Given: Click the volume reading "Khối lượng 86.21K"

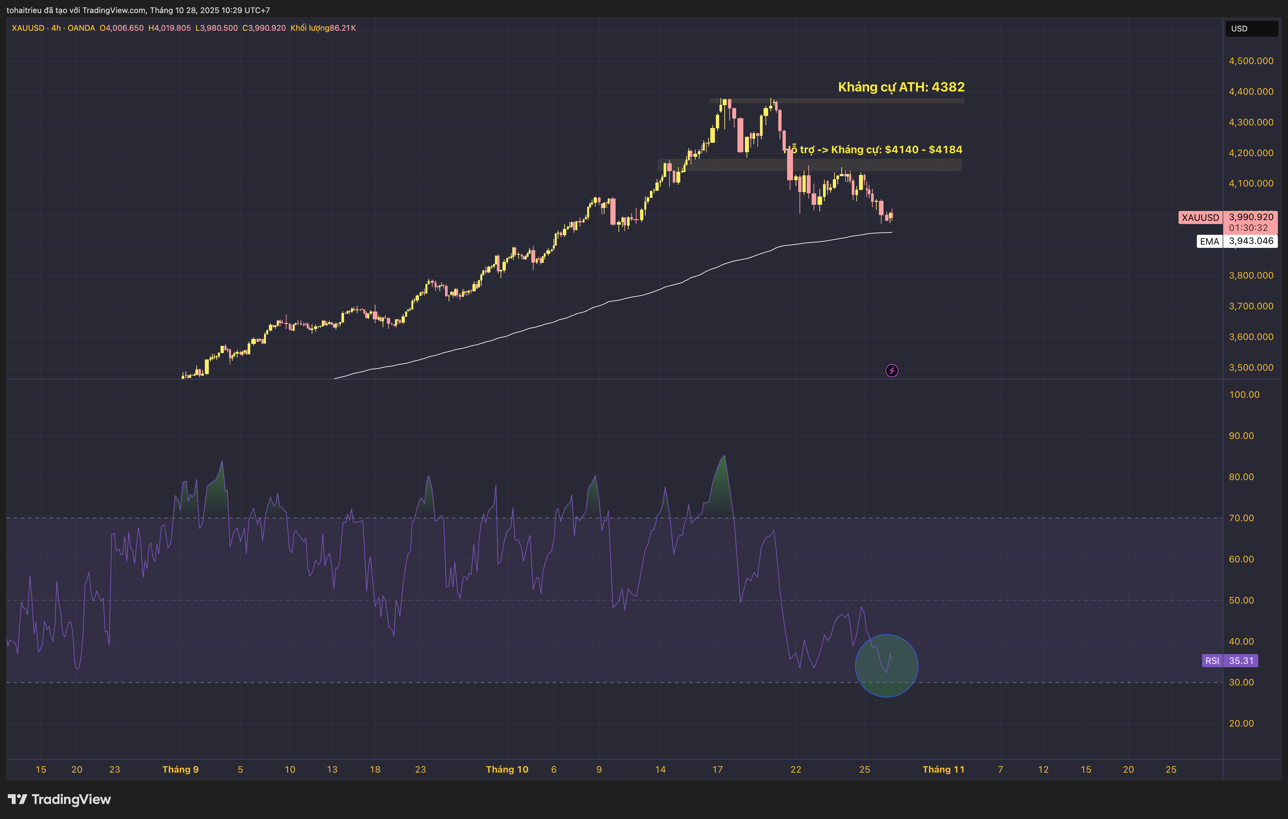Looking at the screenshot, I should (x=323, y=28).
